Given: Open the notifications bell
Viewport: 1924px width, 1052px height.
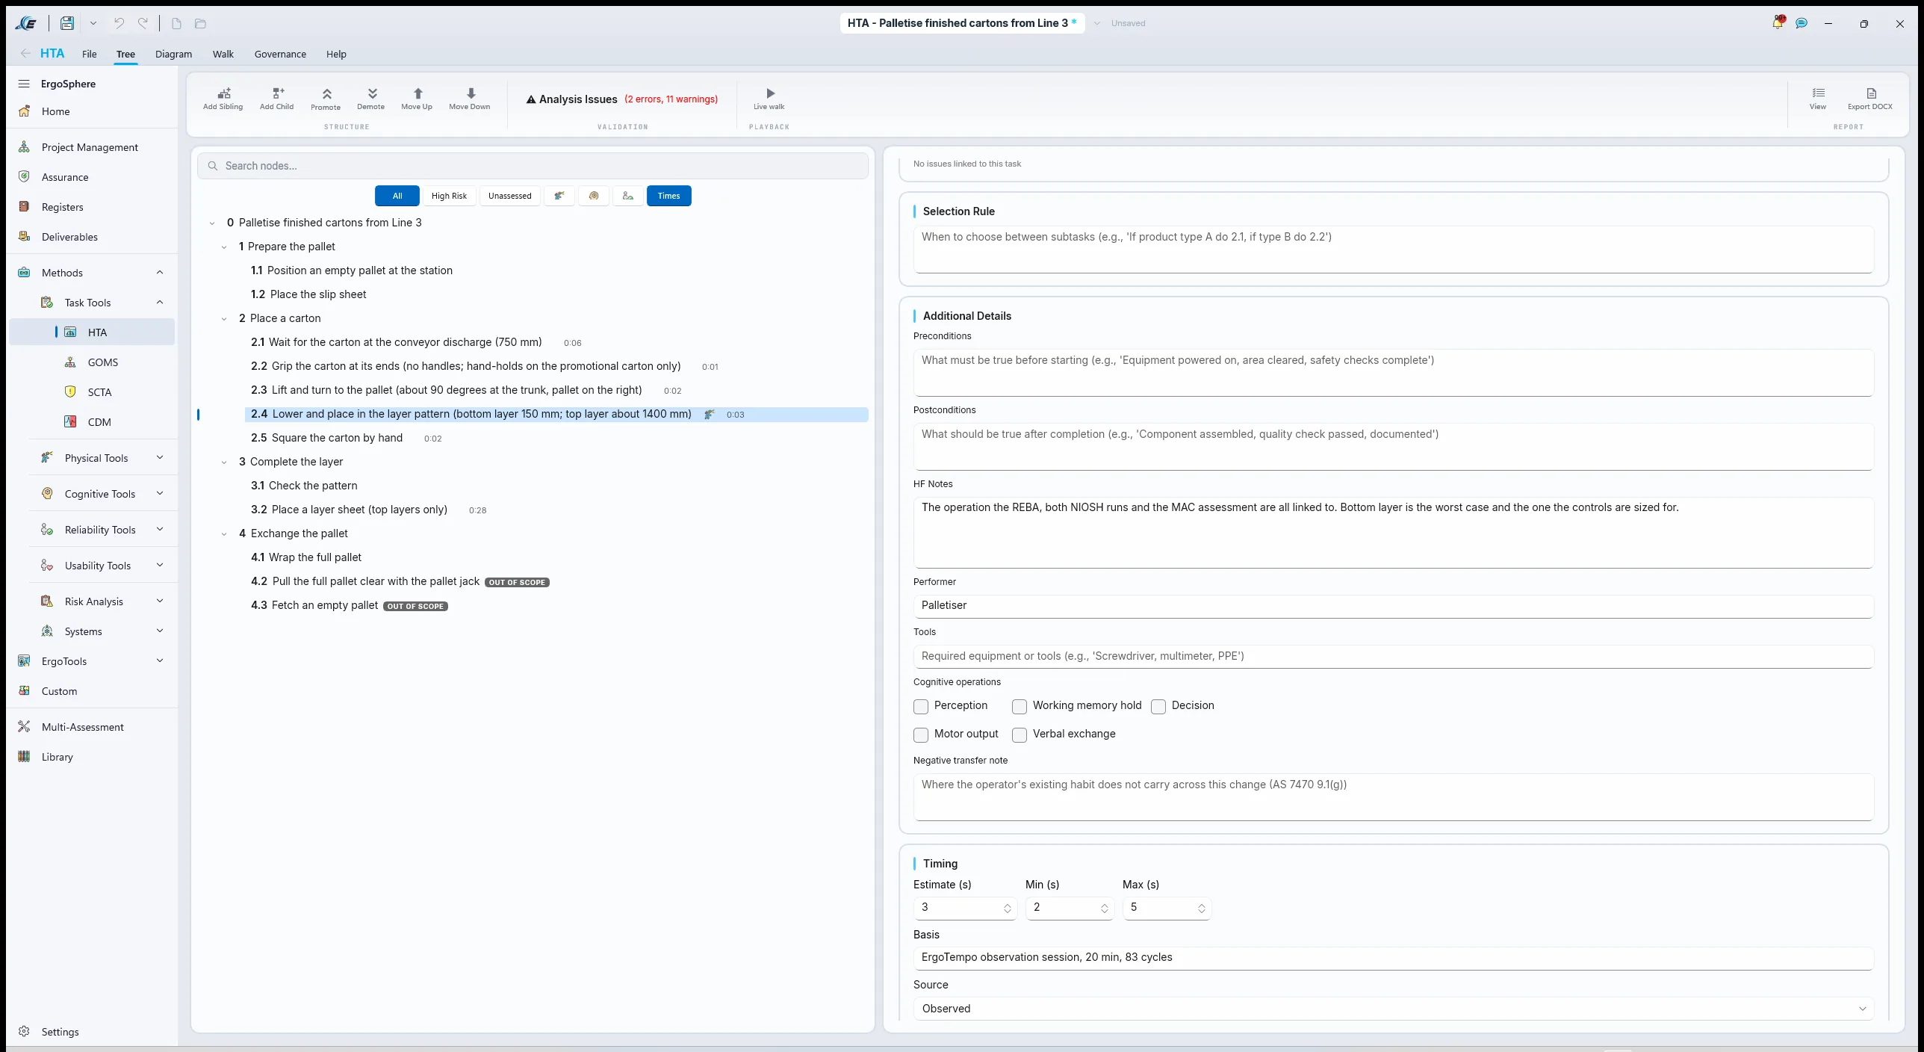Looking at the screenshot, I should click(1778, 22).
